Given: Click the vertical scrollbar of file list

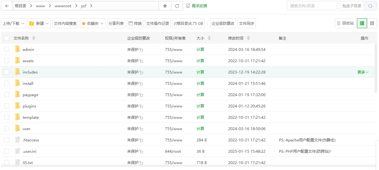Looking at the screenshot, I should tap(376, 69).
